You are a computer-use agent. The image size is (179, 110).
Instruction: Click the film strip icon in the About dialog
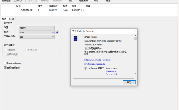[x=75, y=38]
